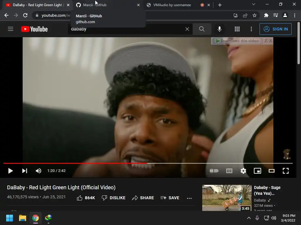Open the Internet Download Manager taskbar icon
301x225 pixels.
[x=49, y=218]
